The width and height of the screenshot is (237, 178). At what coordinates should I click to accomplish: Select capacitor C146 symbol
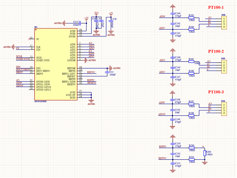[x=172, y=57]
